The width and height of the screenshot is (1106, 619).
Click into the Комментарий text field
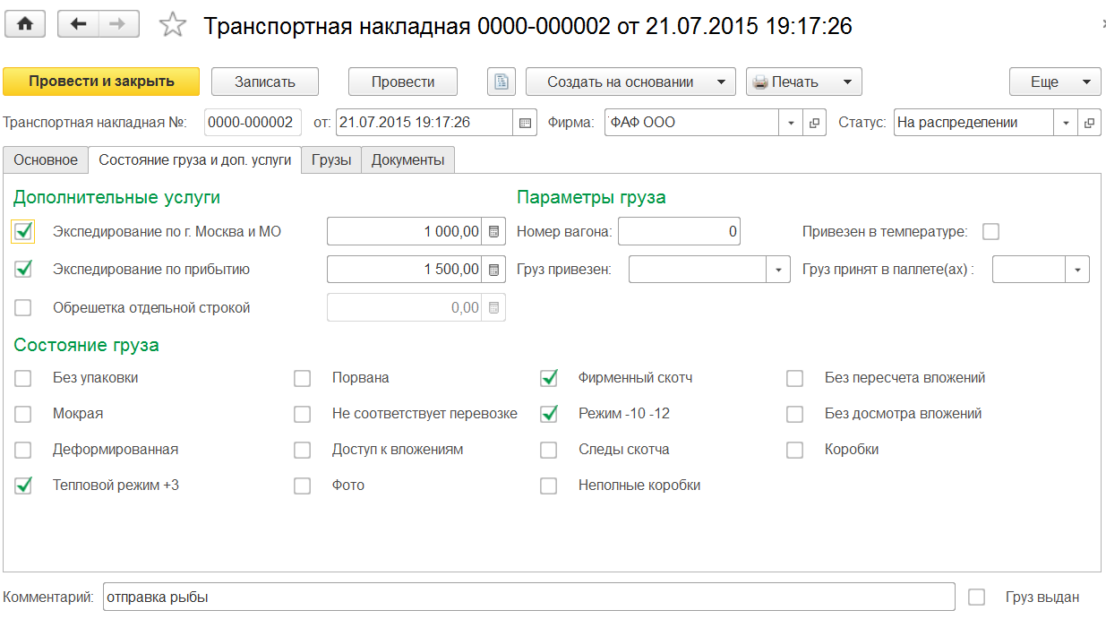coord(528,597)
